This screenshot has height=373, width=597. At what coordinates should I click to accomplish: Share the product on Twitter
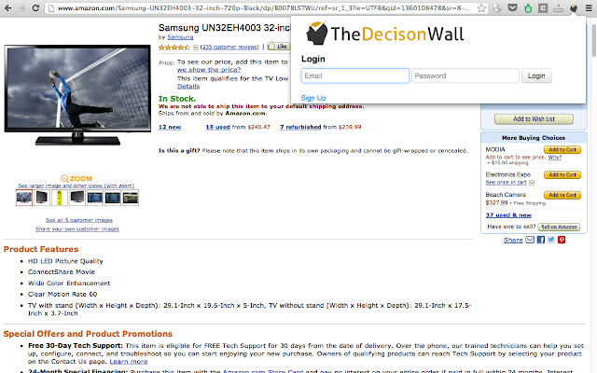551,240
